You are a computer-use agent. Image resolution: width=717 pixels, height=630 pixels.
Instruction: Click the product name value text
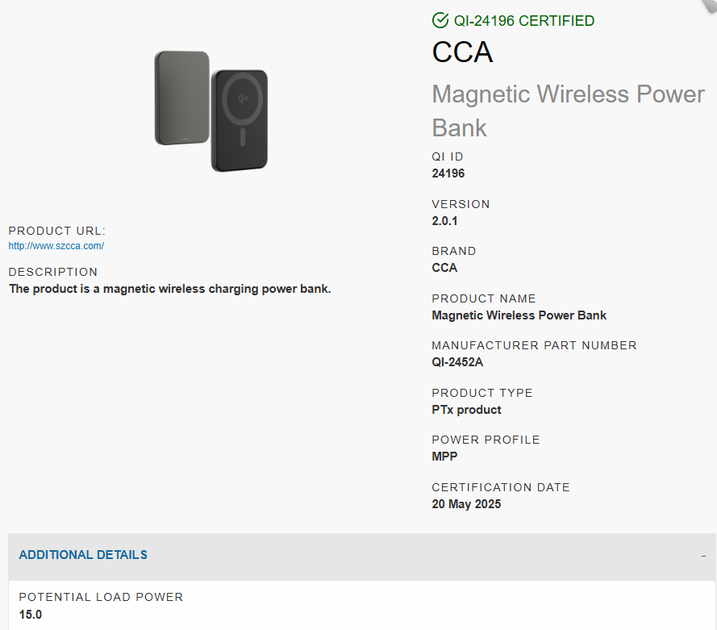click(x=519, y=315)
